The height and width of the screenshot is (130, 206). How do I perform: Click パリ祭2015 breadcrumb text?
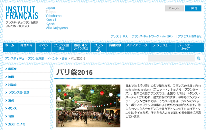click(x=78, y=58)
